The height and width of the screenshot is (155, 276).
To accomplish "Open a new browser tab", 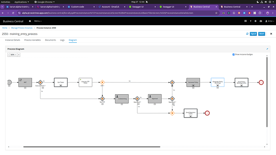I will pos(252,7).
